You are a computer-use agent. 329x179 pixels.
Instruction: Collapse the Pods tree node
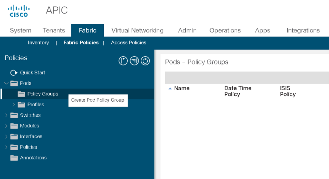click(6, 83)
